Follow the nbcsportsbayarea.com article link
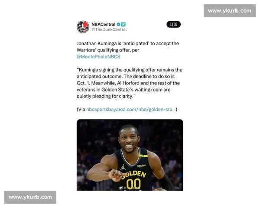The width and height of the screenshot is (260, 208). (x=131, y=110)
